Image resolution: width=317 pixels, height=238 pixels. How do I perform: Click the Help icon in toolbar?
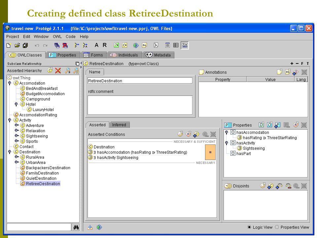[185, 45]
